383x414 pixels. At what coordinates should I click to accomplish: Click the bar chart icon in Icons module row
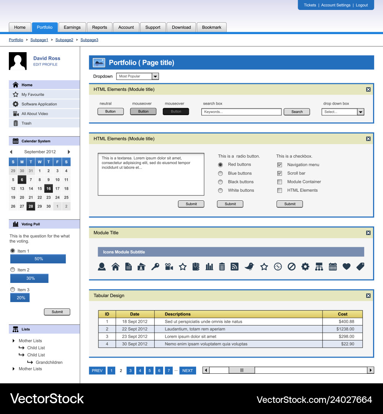click(209, 267)
